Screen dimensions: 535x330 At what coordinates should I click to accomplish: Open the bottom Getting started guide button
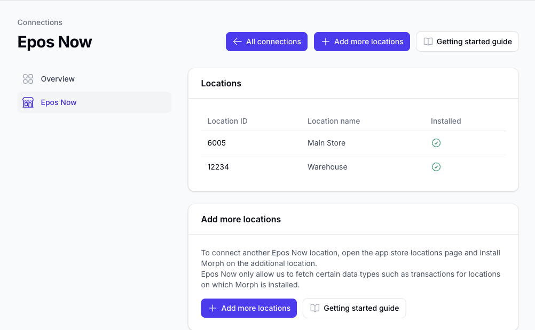click(x=354, y=308)
